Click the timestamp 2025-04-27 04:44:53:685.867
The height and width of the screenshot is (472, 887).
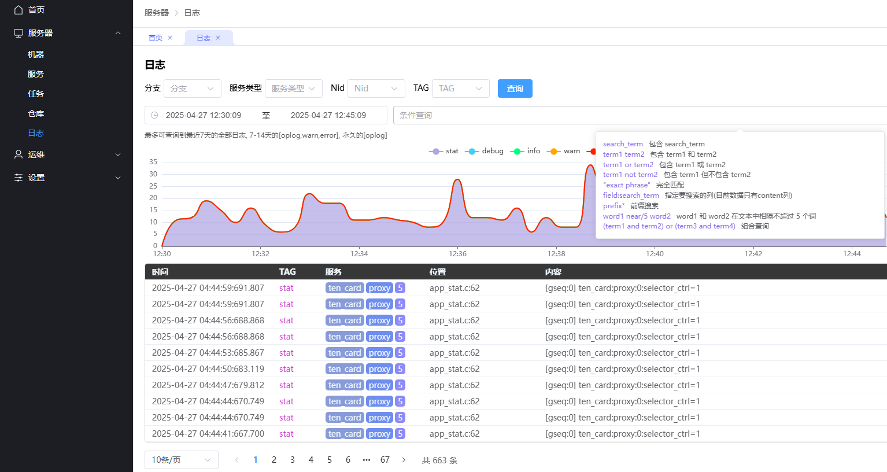(x=208, y=353)
